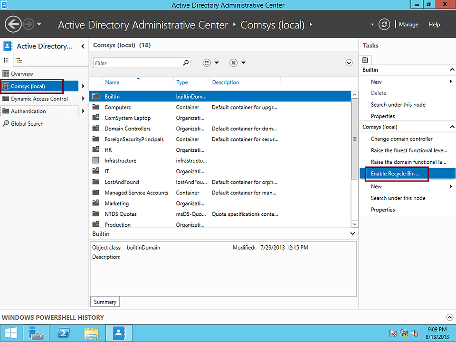
Task: Click the forward navigation arrow button
Action: (x=28, y=24)
